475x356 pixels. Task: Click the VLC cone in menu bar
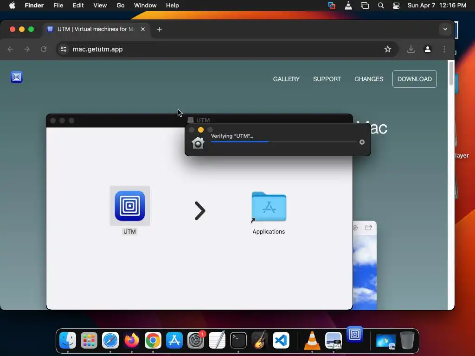(x=348, y=5)
